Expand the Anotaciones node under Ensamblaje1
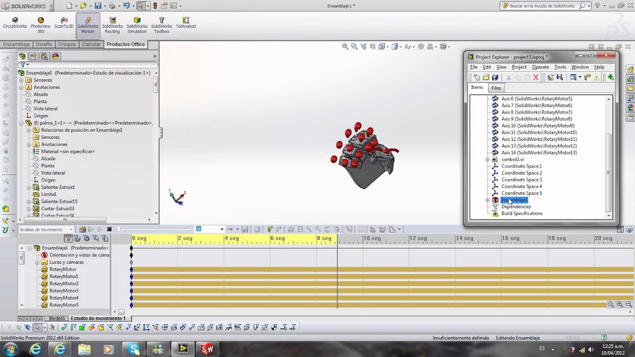Screen dimensions: 635x357 tap(21, 87)
